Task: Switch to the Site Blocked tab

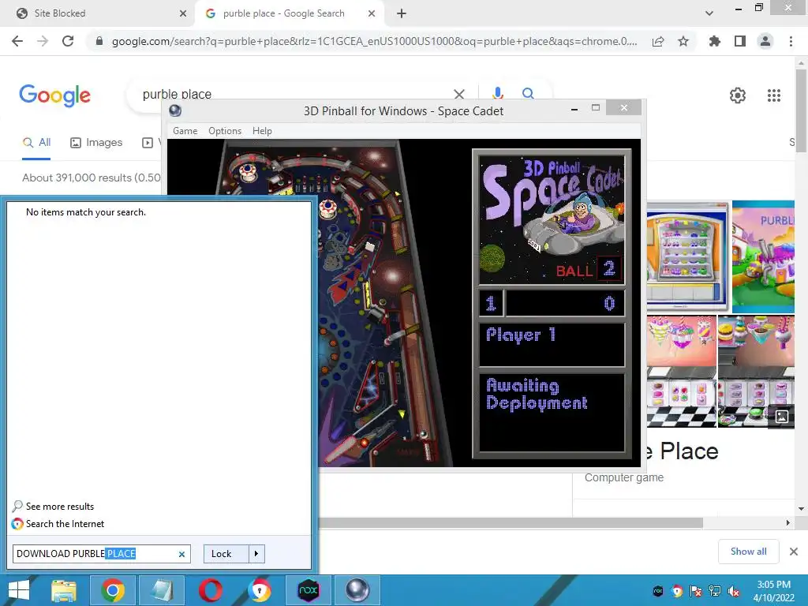Action: click(98, 13)
